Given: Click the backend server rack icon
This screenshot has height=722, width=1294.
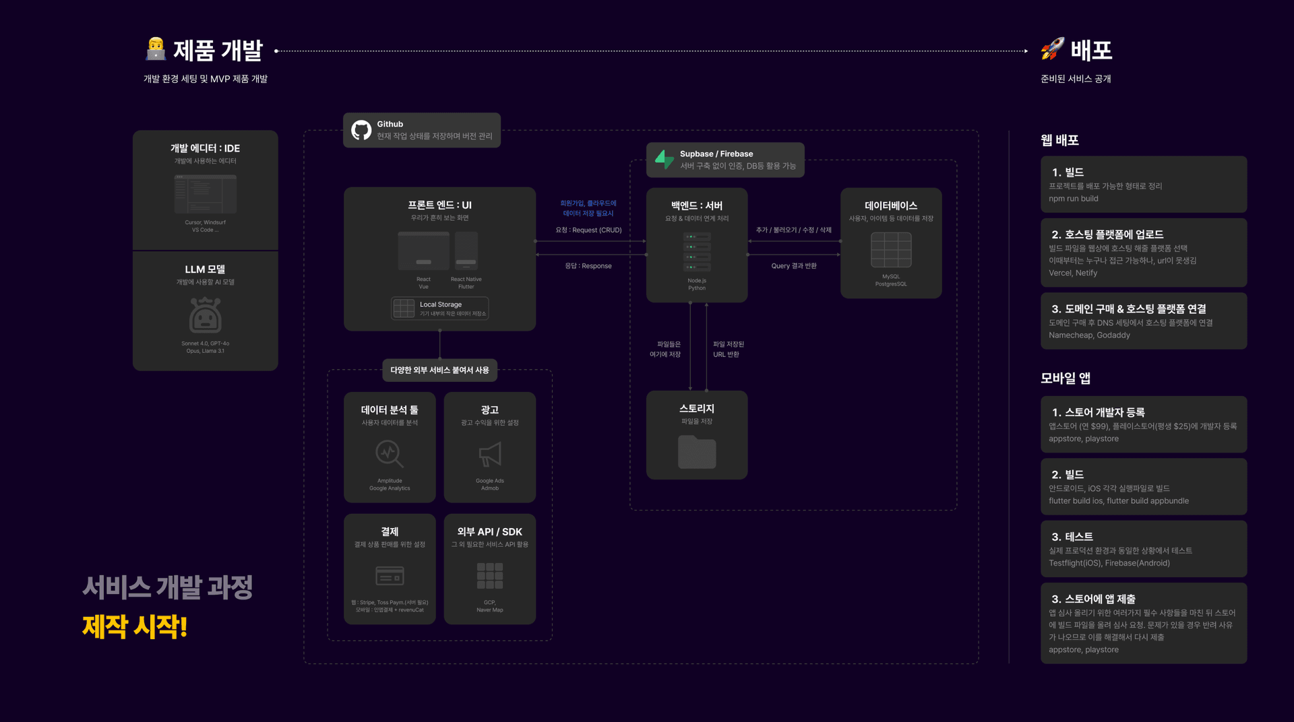Looking at the screenshot, I should click(697, 252).
